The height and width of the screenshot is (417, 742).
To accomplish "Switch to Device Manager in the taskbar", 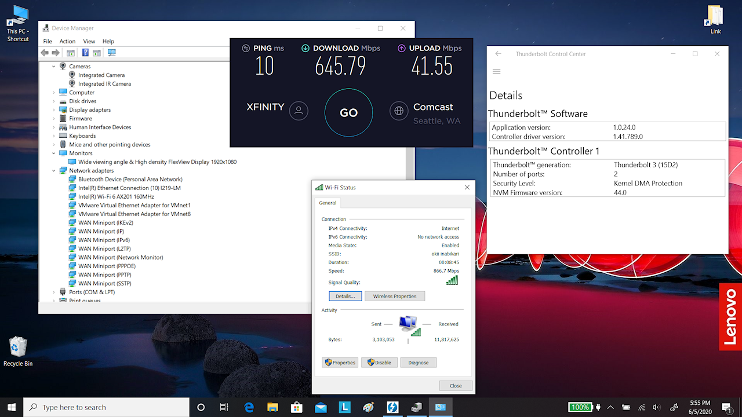I will tap(416, 407).
